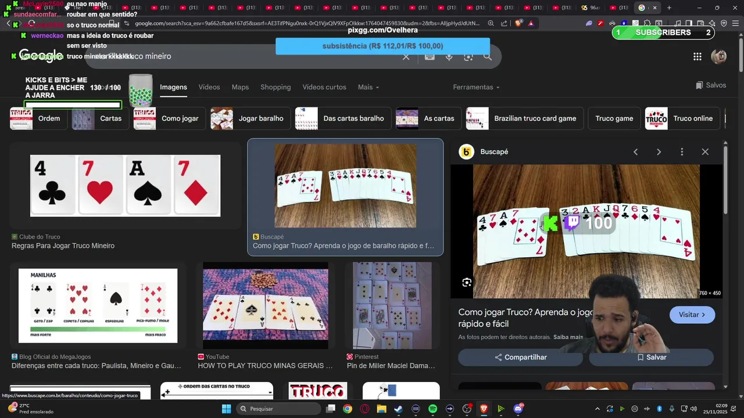The width and height of the screenshot is (744, 418).
Task: Start voice search with microphone icon
Action: click(x=449, y=56)
